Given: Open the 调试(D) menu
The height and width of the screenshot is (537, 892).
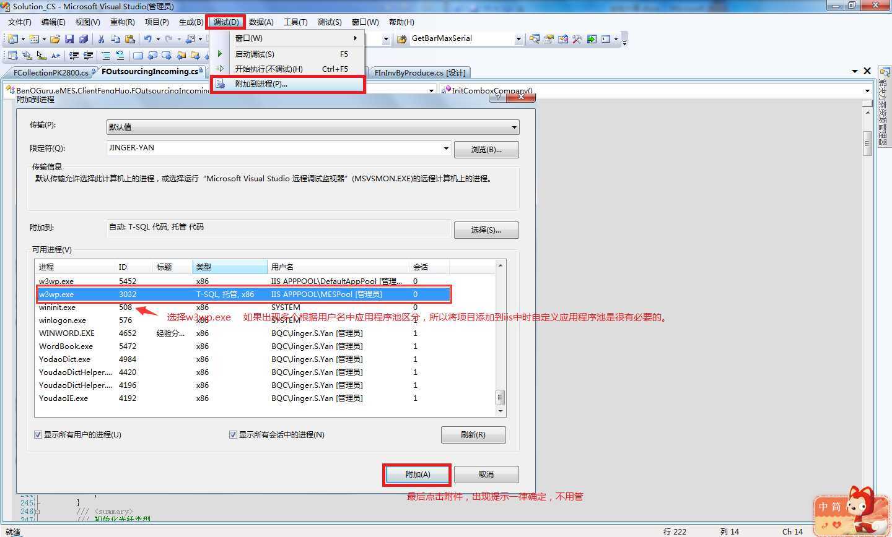Looking at the screenshot, I should click(225, 22).
